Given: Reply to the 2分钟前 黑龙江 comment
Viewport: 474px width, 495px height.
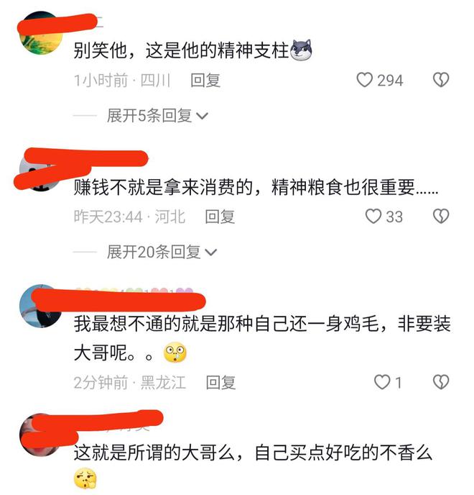Looking at the screenshot, I should pos(220,382).
